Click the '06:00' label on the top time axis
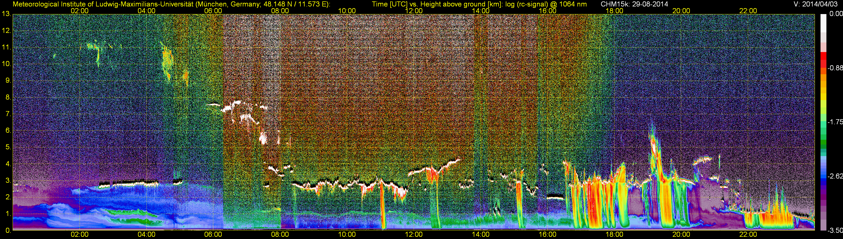843x239 pixels. [x=213, y=11]
